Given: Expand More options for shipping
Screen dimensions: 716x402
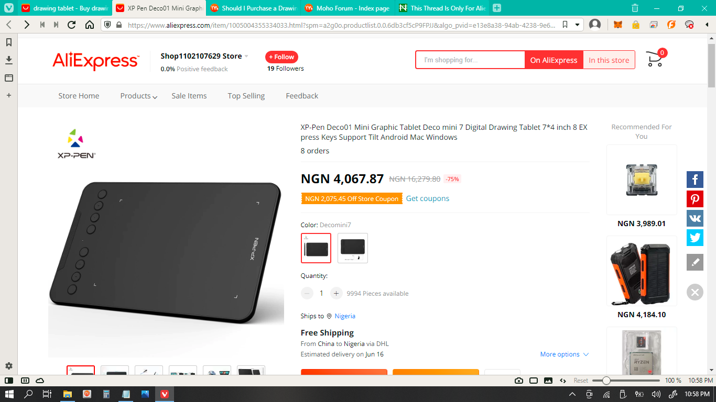Looking at the screenshot, I should point(565,354).
